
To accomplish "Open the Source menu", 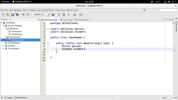I will (25, 10).
